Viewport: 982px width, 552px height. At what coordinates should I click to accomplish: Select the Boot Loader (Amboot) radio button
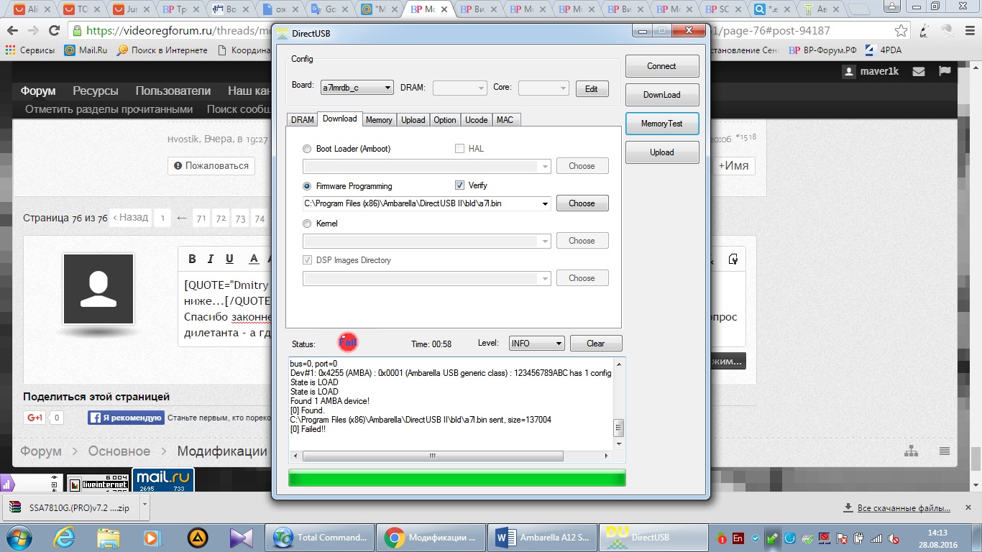click(x=308, y=149)
